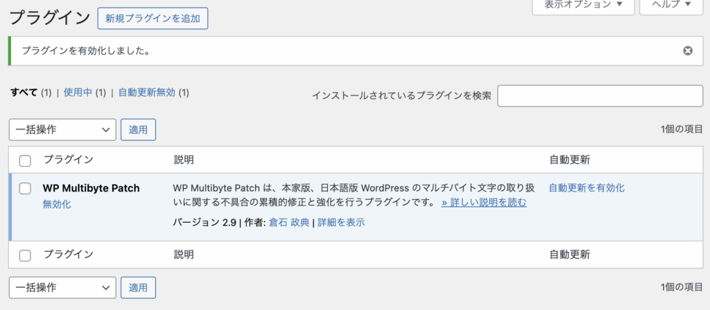The image size is (710, 310).
Task: Toggle the footer select-all plugins checkbox
Action: (25, 255)
